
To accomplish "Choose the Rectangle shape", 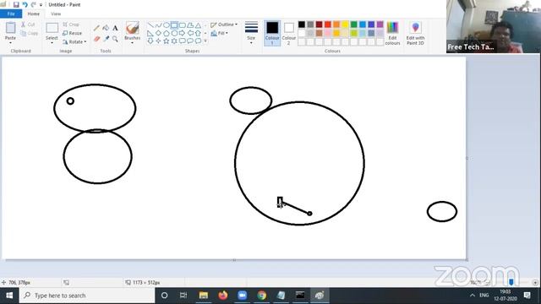I will 174,25.
